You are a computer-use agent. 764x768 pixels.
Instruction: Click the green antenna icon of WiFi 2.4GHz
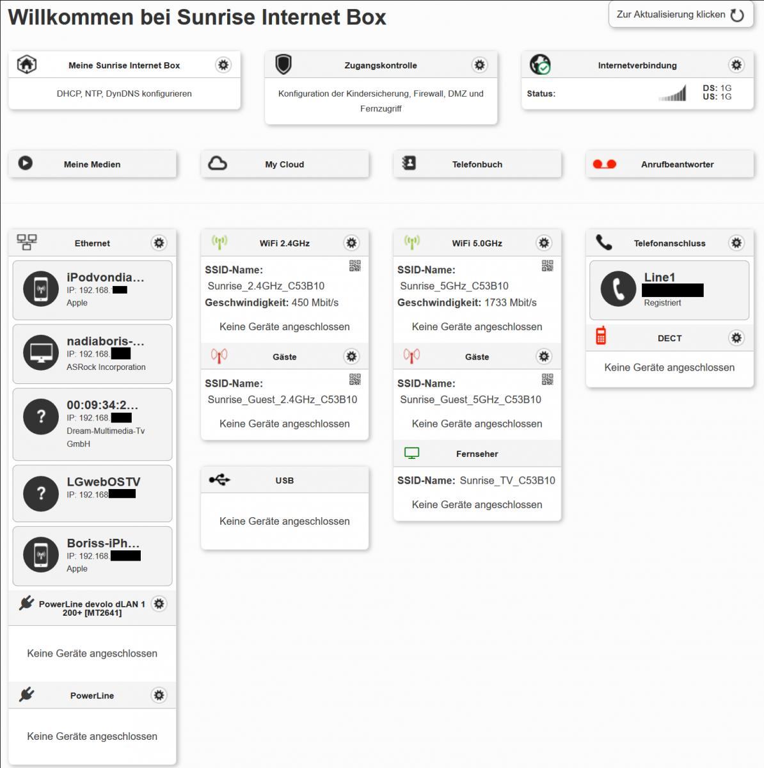click(219, 242)
